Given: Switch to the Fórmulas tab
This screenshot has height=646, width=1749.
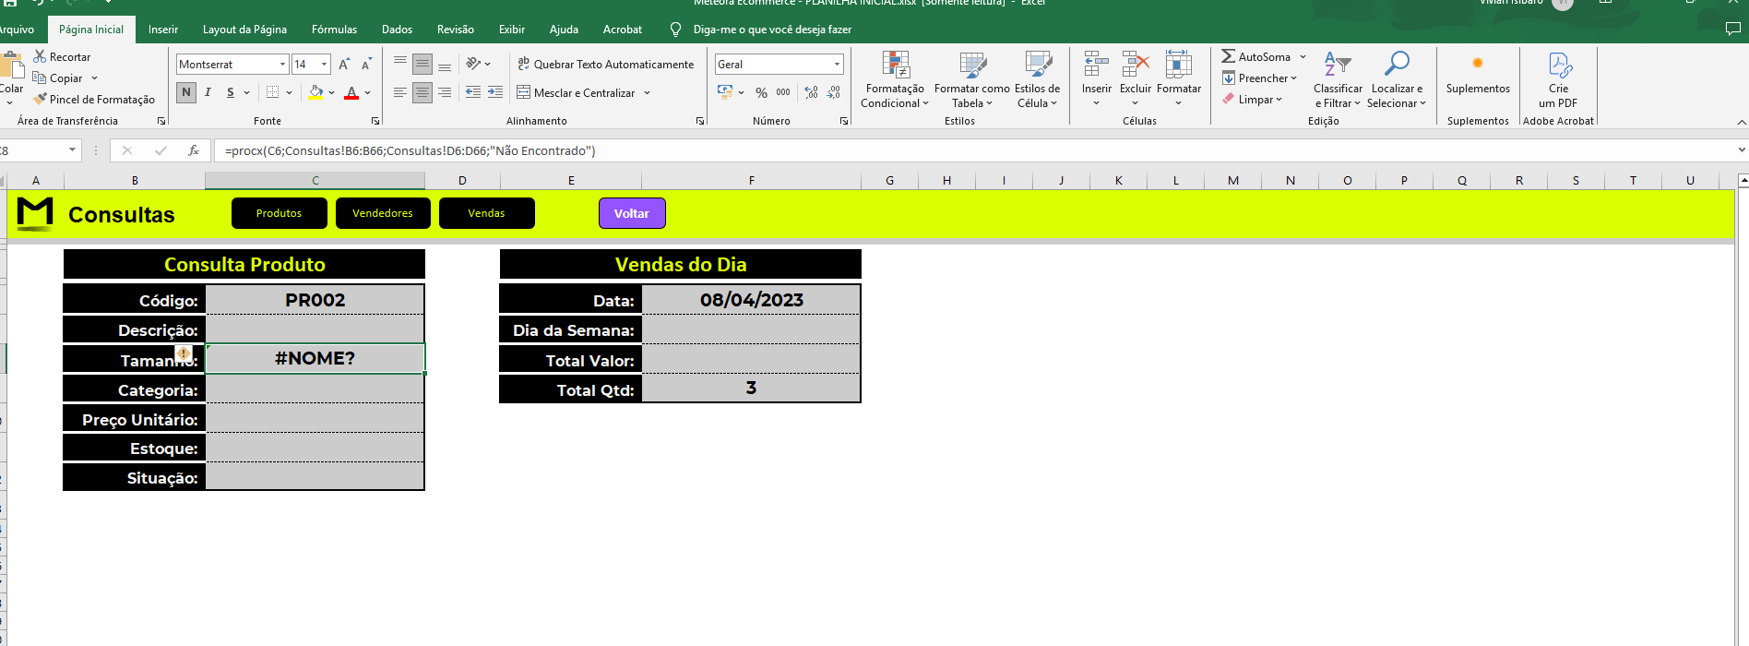Looking at the screenshot, I should 334,30.
